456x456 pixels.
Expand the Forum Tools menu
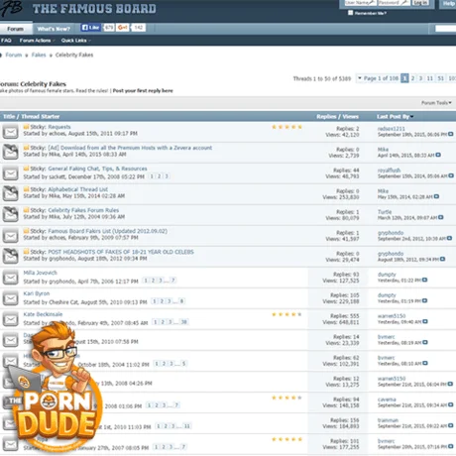click(x=436, y=103)
